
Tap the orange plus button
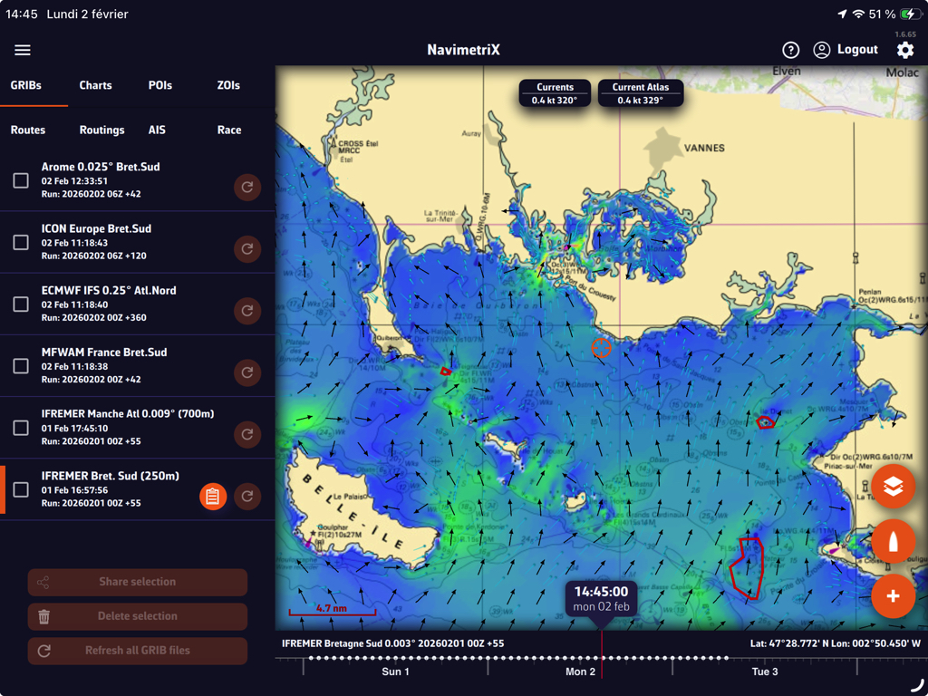point(893,596)
